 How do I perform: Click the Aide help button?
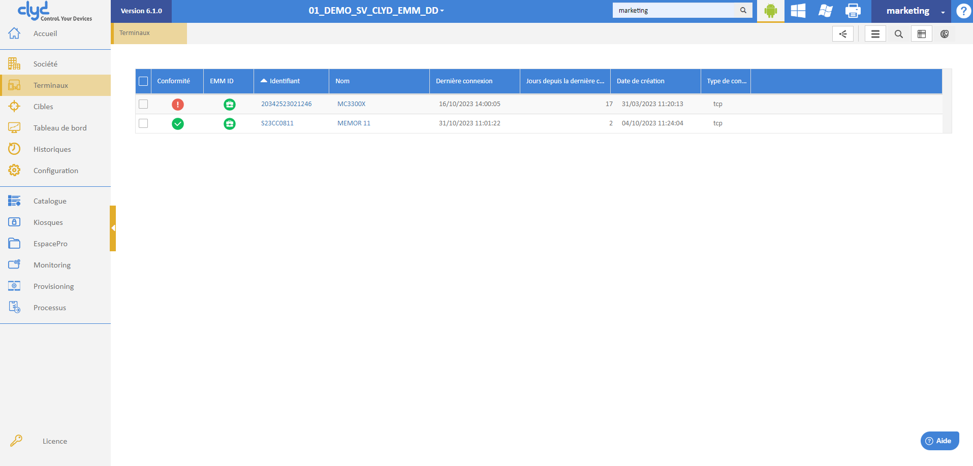pos(940,441)
